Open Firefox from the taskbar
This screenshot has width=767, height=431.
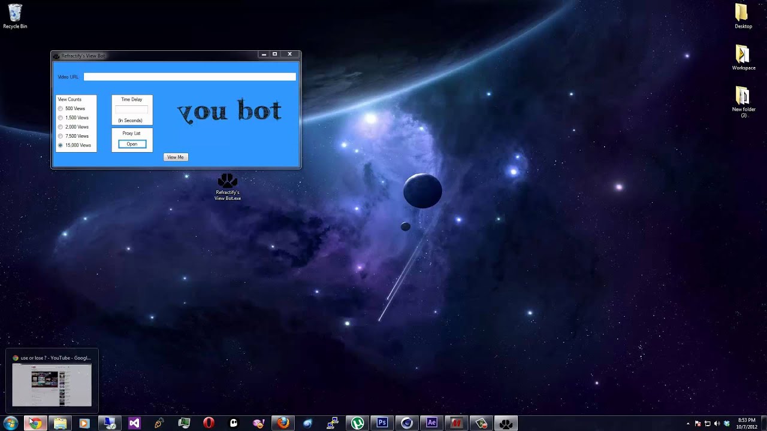pyautogui.click(x=283, y=423)
